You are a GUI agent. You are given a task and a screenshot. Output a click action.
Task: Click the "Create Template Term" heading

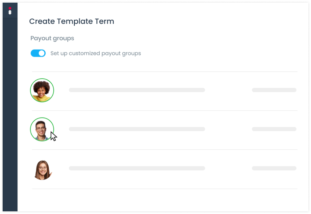pos(71,21)
